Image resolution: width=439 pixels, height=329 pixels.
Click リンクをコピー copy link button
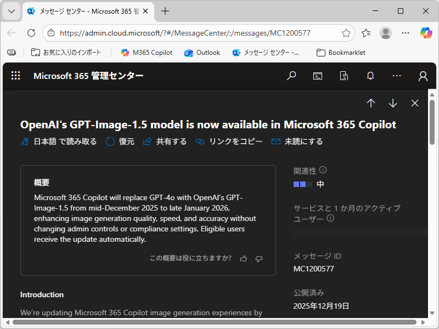click(229, 141)
